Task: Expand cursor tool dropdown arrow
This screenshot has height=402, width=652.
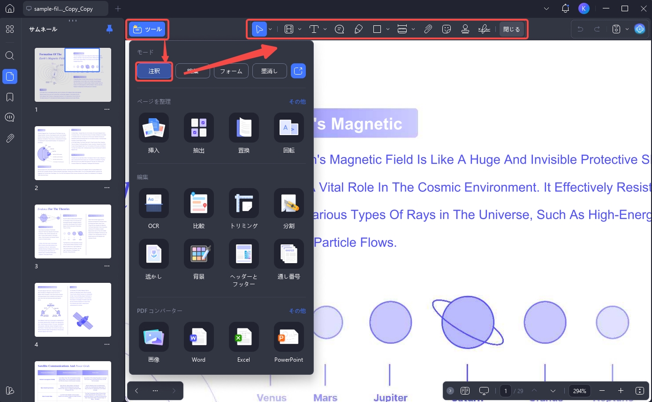Action: tap(270, 29)
